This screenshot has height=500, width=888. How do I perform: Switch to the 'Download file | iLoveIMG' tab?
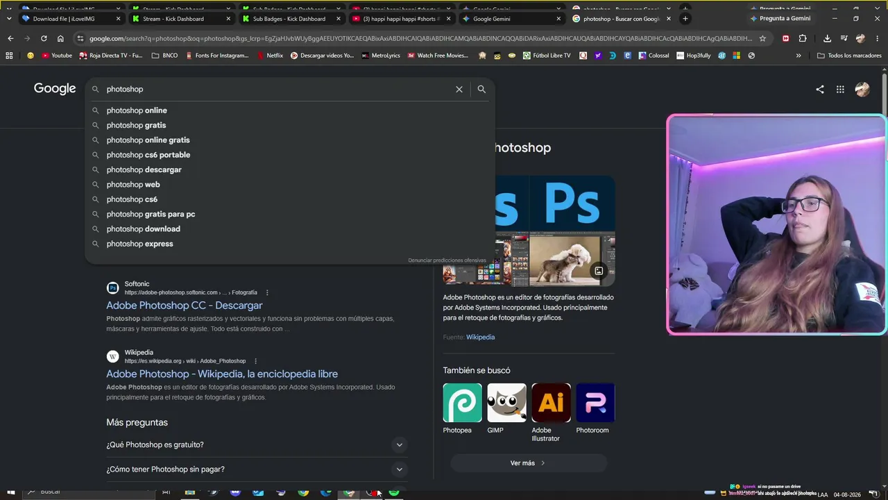tap(71, 19)
